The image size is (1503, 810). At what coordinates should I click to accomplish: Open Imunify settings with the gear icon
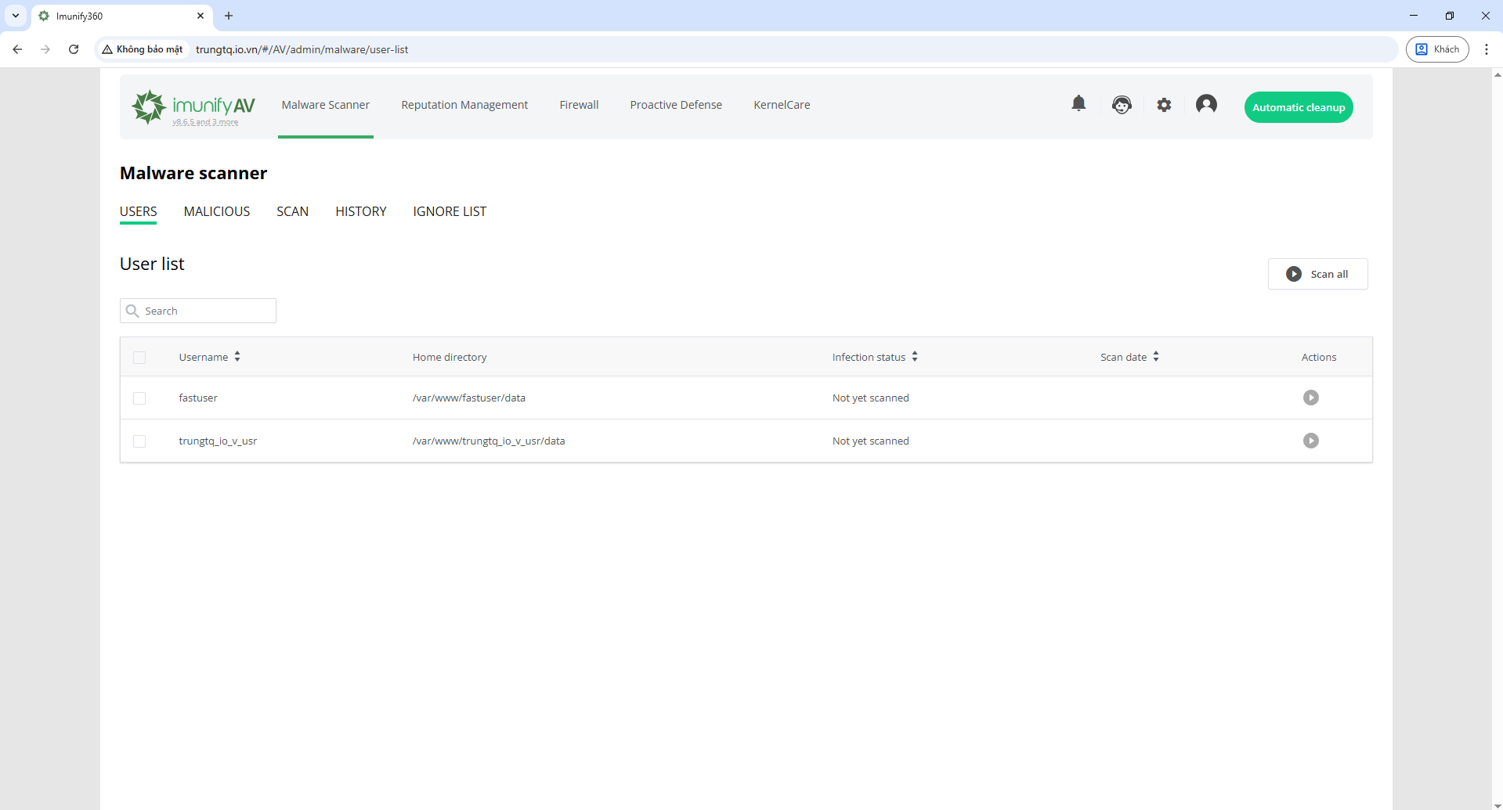pyautogui.click(x=1164, y=104)
